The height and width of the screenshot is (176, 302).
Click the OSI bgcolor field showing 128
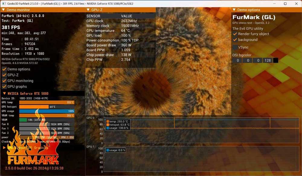click(267, 60)
